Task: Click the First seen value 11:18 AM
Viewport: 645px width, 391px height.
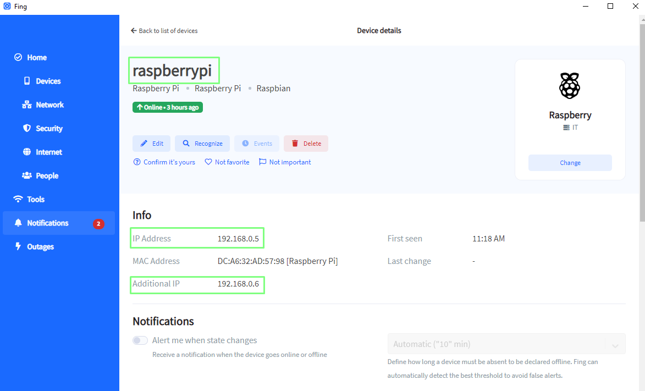Action: pyautogui.click(x=488, y=239)
